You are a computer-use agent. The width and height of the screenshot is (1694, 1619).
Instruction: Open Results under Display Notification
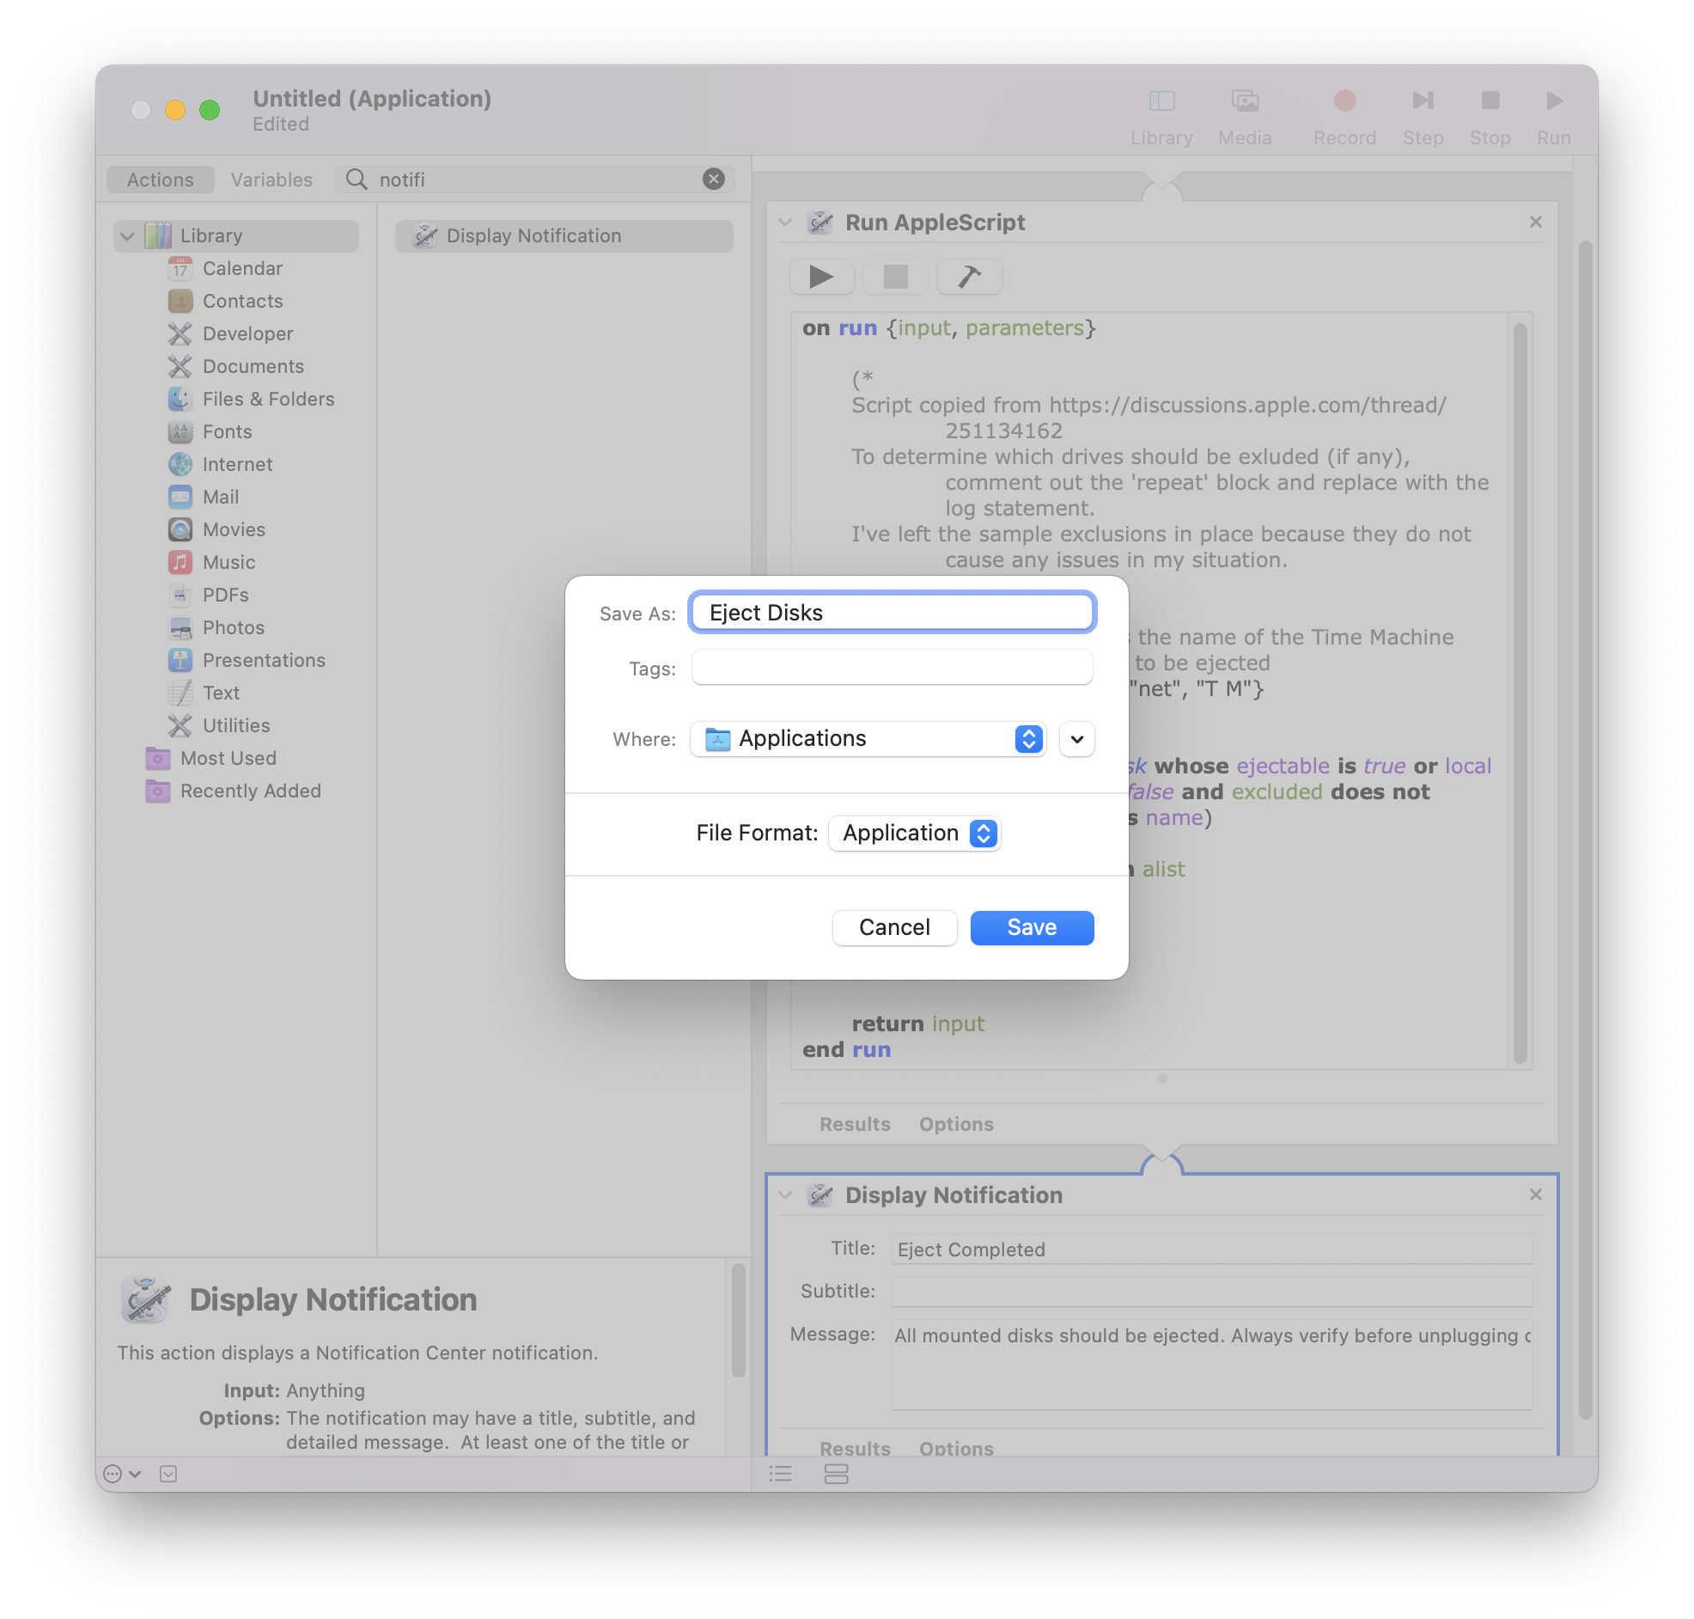[855, 1449]
